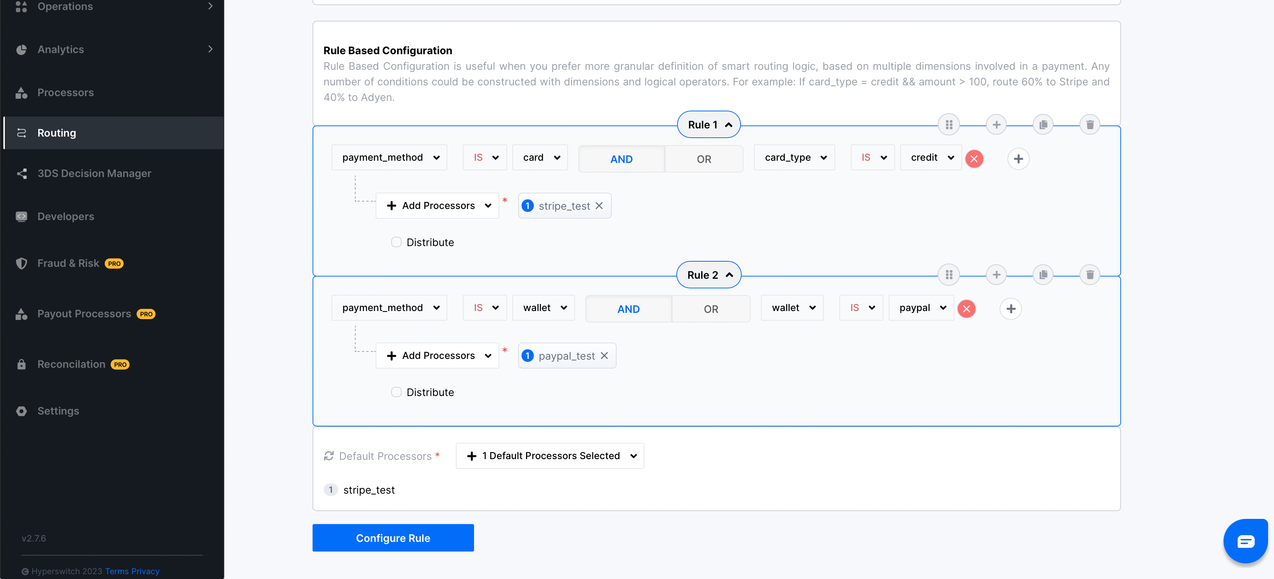Duplicate Rule 1 with copy icon

tap(1043, 125)
